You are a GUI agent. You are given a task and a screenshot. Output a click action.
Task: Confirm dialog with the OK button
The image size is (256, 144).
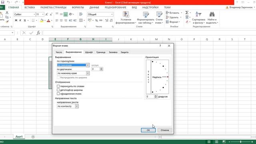148,130
